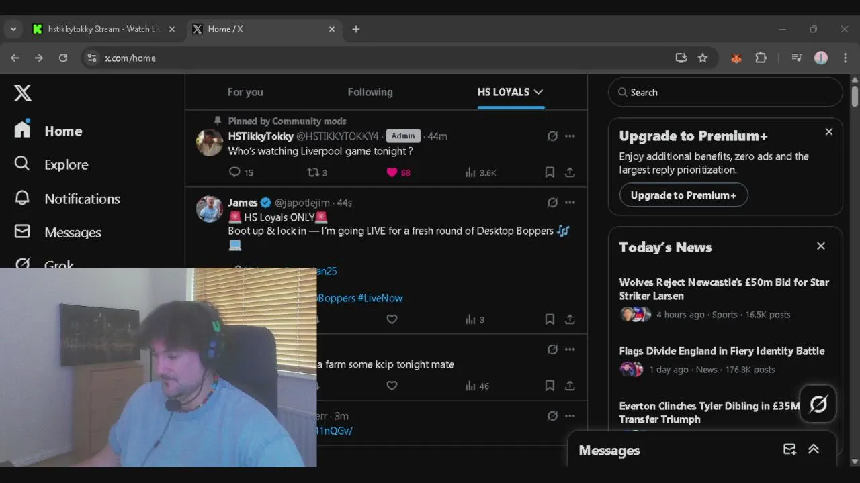This screenshot has width=860, height=483.
Task: Open Messages from the sidebar
Action: [x=58, y=232]
